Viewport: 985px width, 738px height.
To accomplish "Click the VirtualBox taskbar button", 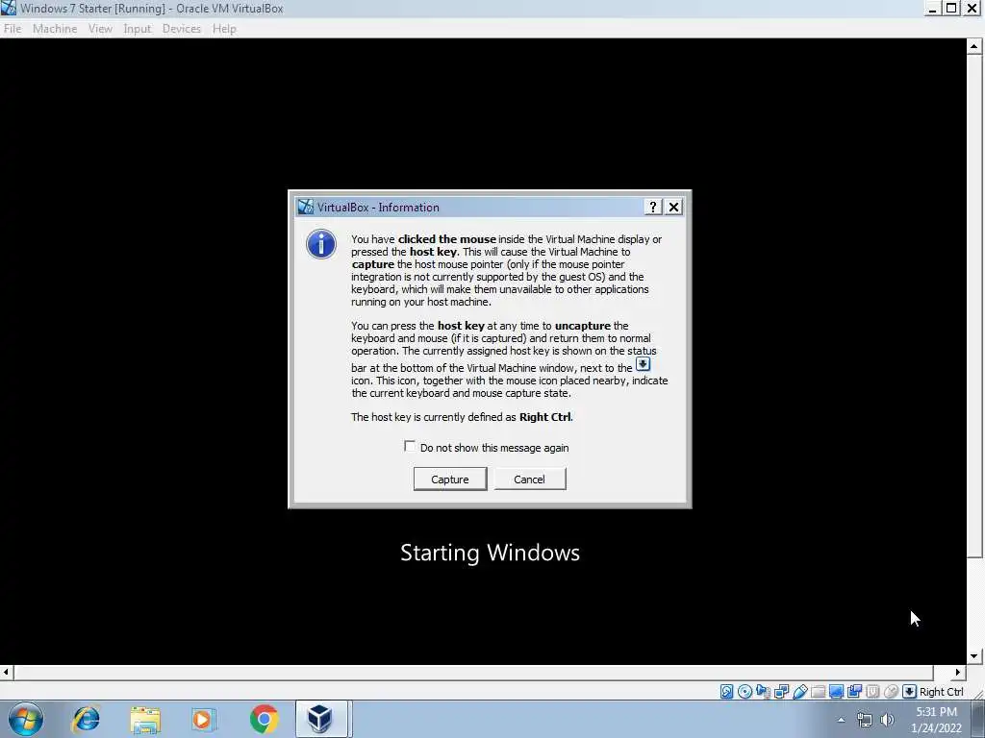I will [321, 719].
